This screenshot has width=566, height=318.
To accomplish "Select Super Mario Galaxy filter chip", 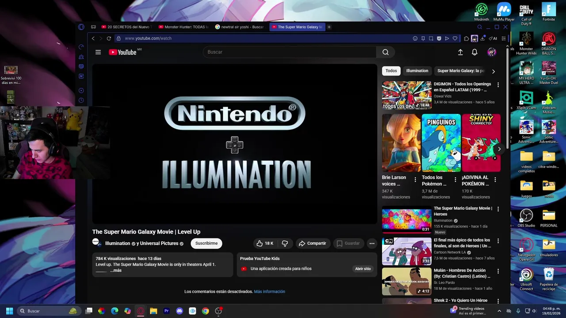I will (461, 71).
